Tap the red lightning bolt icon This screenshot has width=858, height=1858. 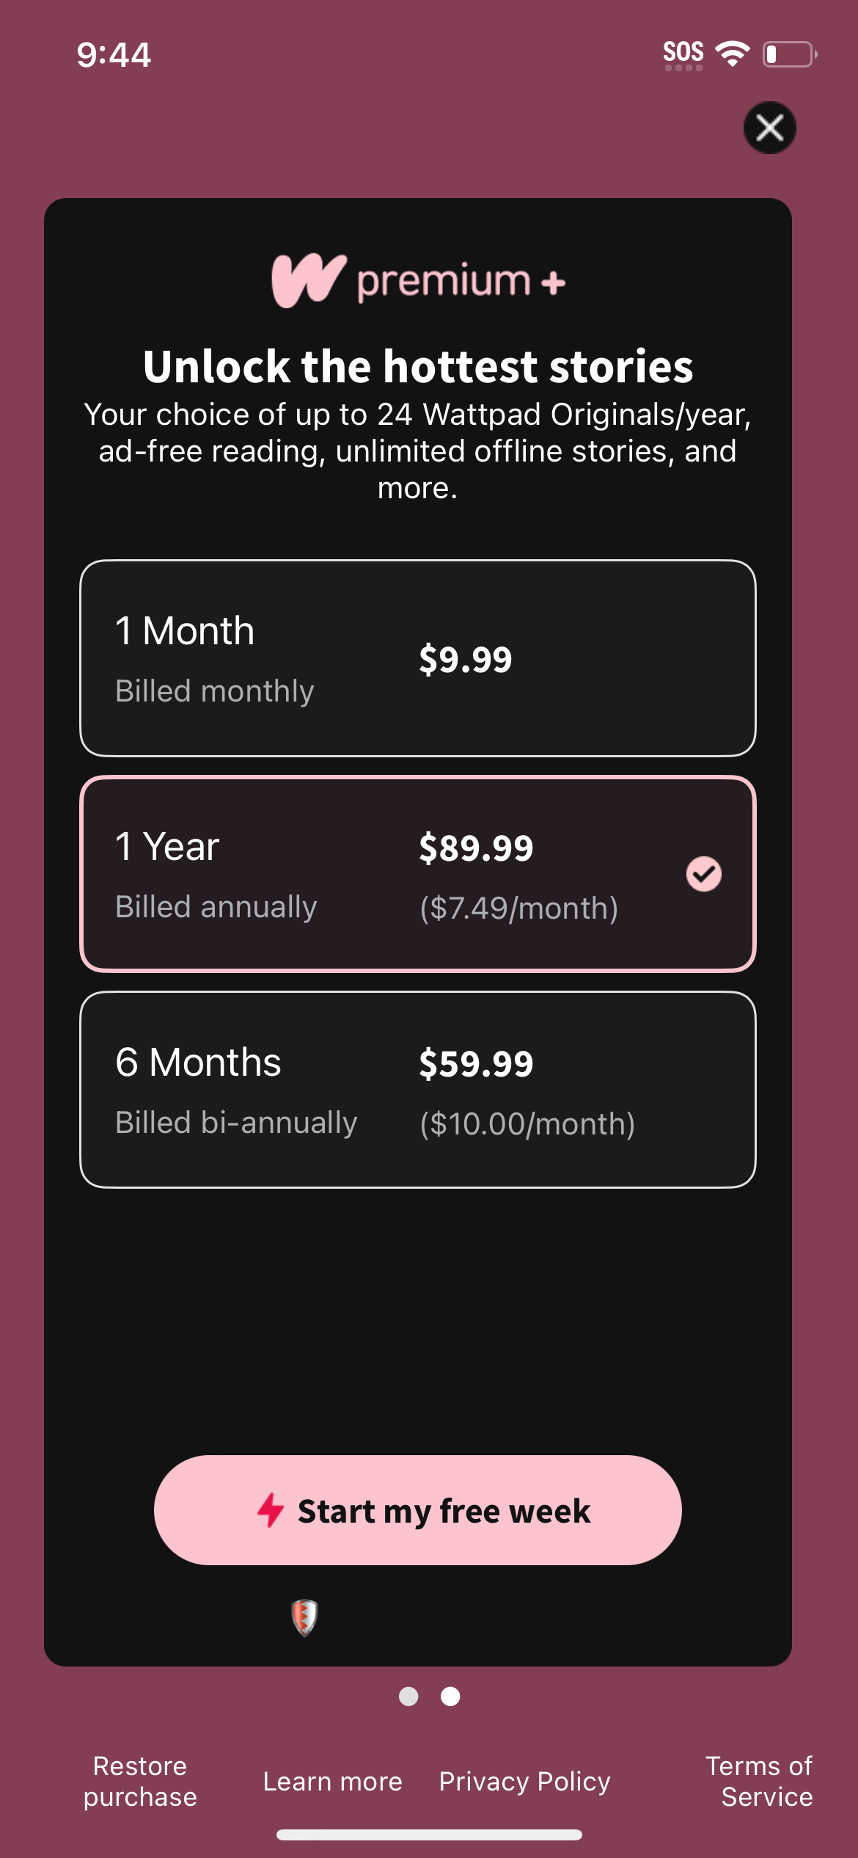point(271,1510)
